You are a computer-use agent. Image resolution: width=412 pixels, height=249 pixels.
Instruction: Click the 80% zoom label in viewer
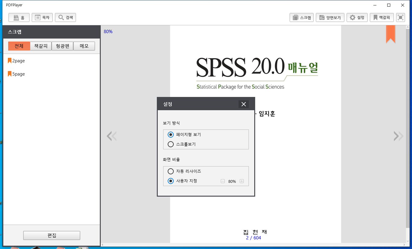click(x=108, y=32)
